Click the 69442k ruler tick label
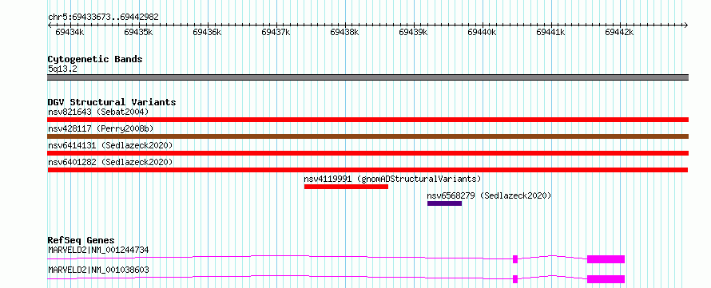The image size is (711, 288). 619,32
